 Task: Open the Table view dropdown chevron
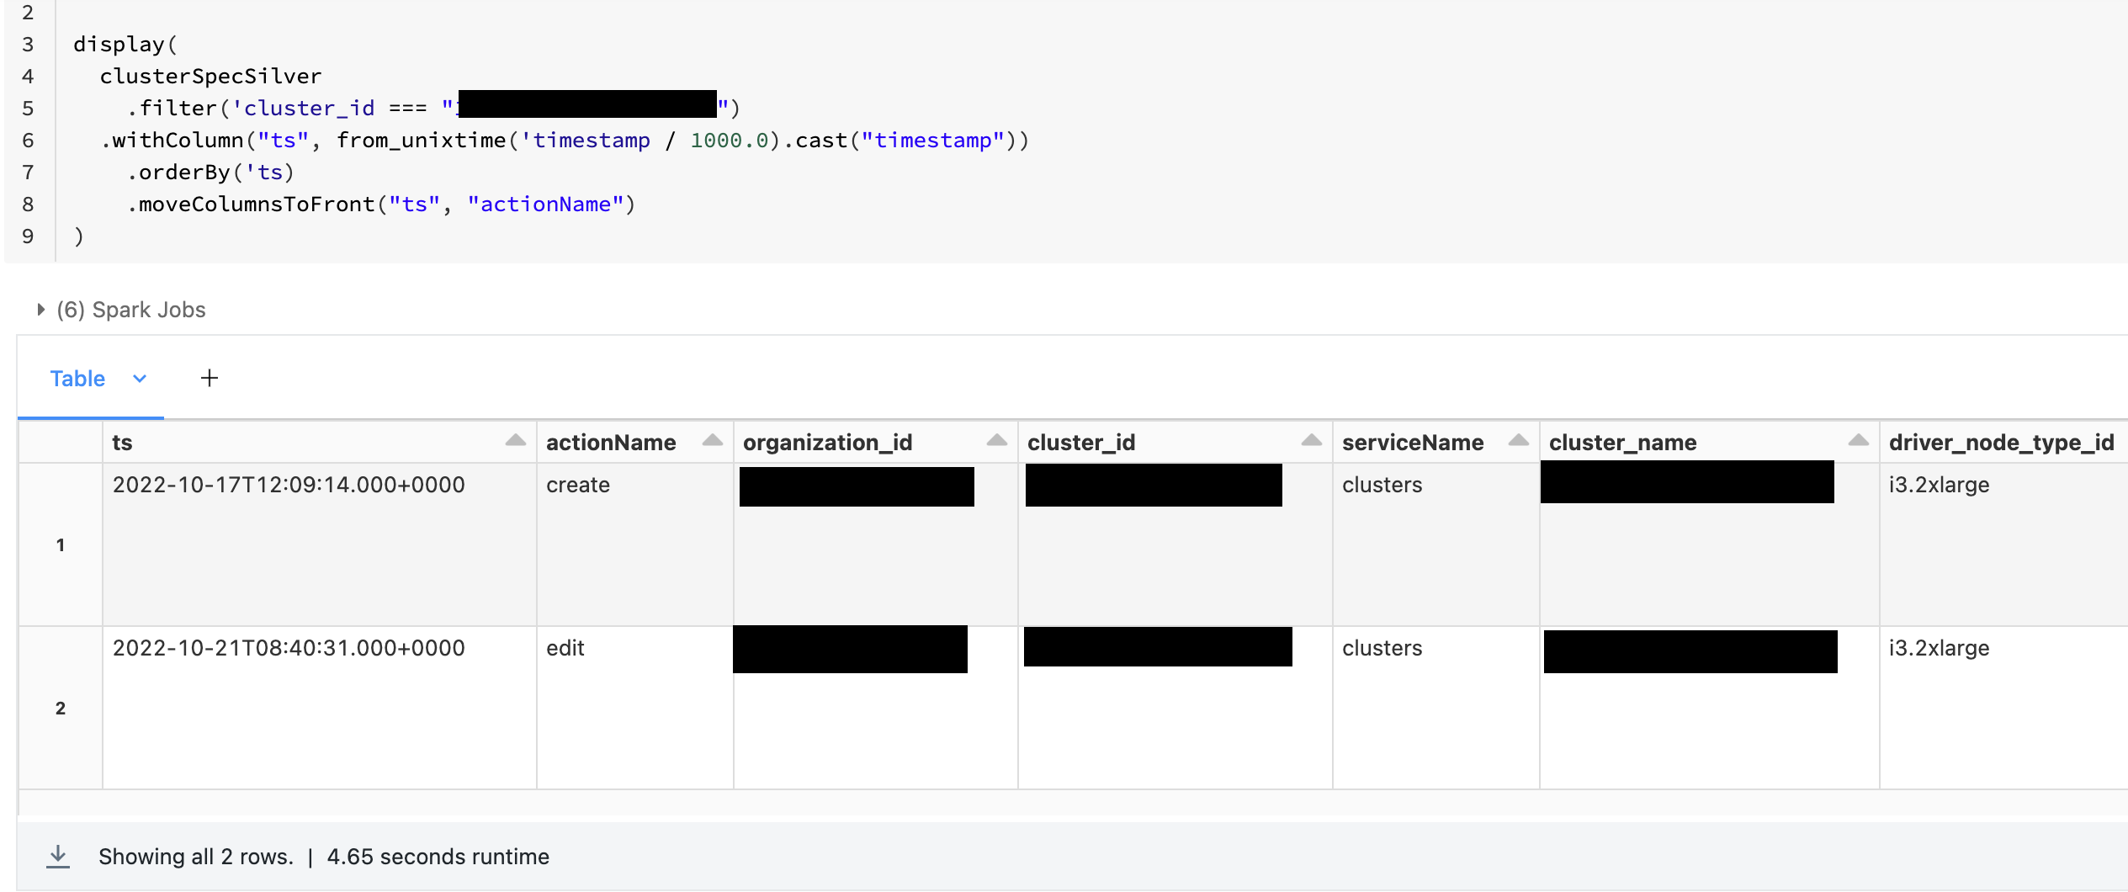point(139,379)
